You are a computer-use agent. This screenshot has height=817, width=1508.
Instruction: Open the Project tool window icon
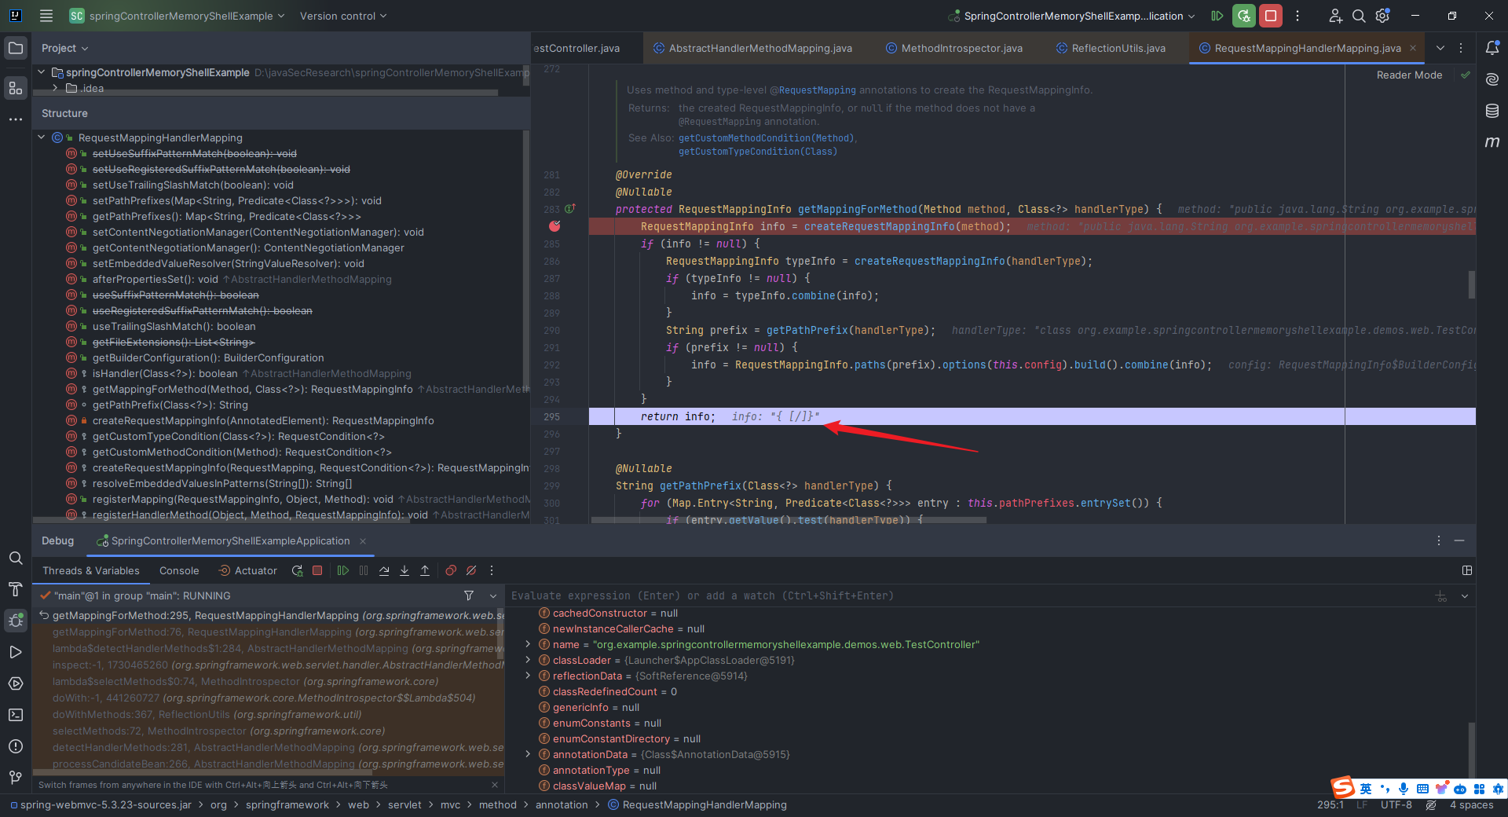pos(16,48)
